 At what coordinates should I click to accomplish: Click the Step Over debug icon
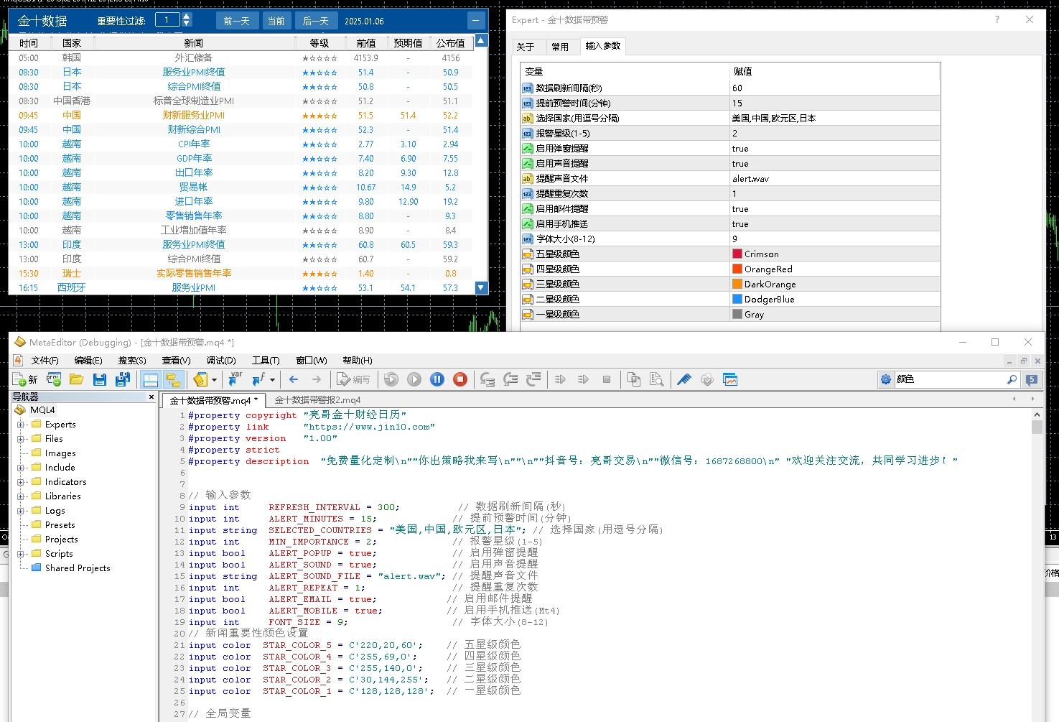(510, 379)
